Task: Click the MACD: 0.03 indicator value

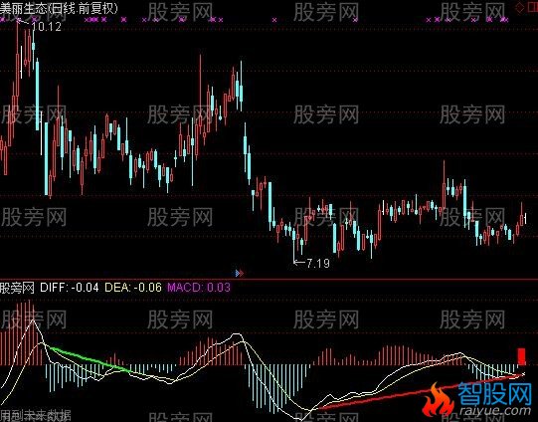Action: [199, 287]
